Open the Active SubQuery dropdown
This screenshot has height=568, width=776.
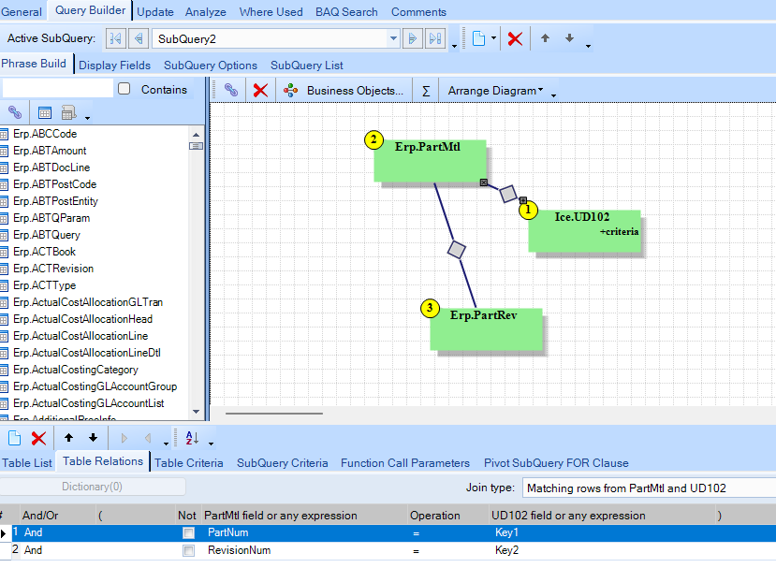[x=393, y=38]
